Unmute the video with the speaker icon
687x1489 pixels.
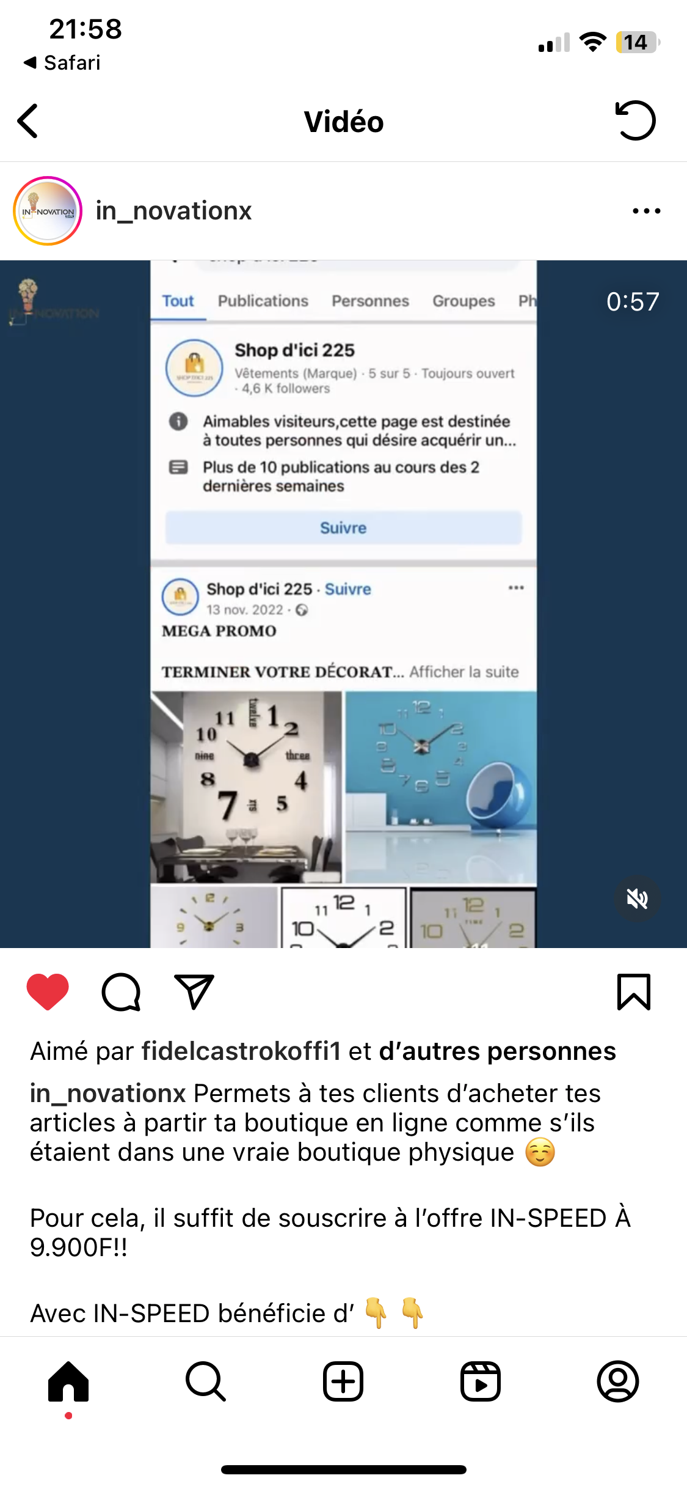click(x=637, y=899)
